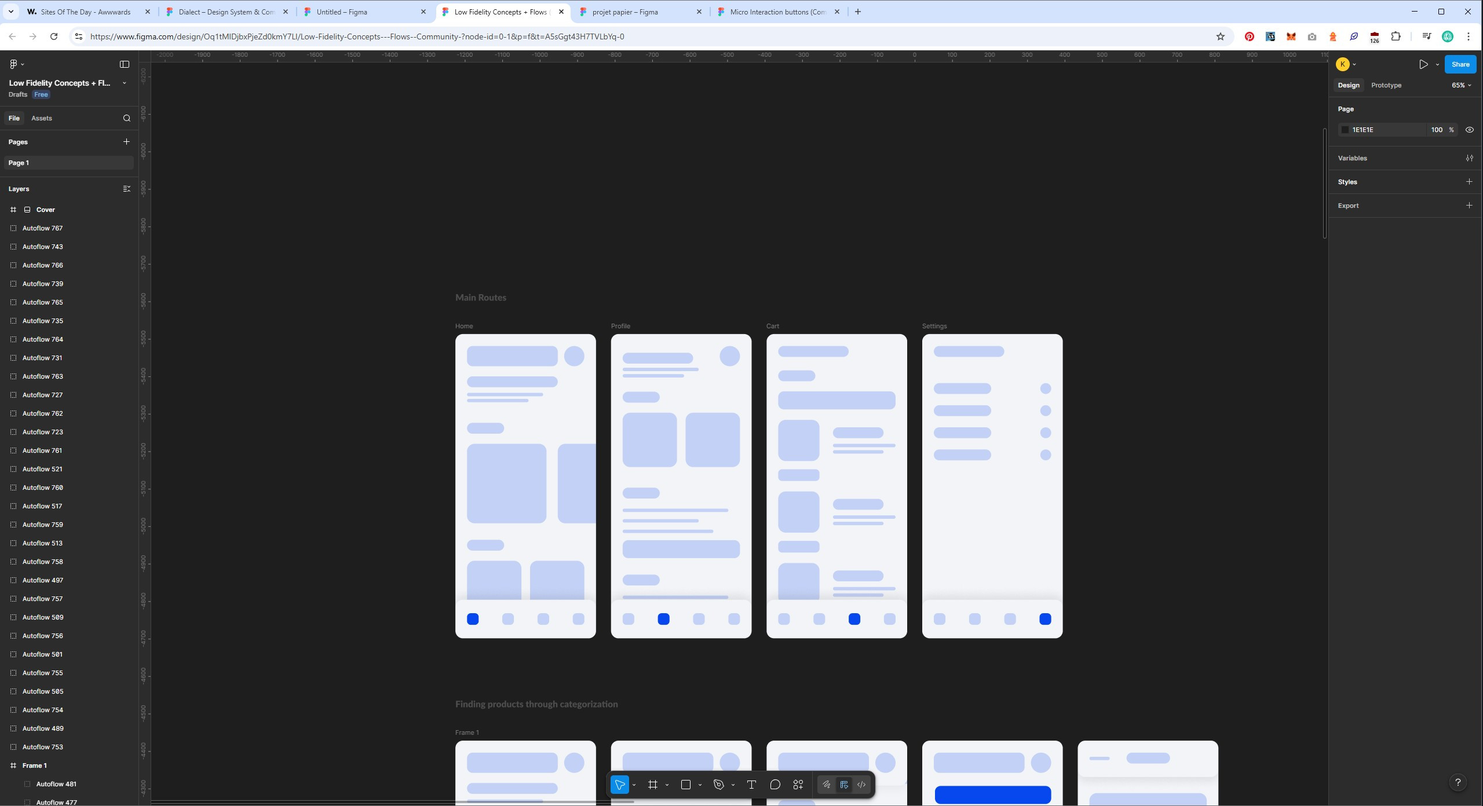Select the Pen tool
Screen dimensions: 1483x806
[x=719, y=785]
